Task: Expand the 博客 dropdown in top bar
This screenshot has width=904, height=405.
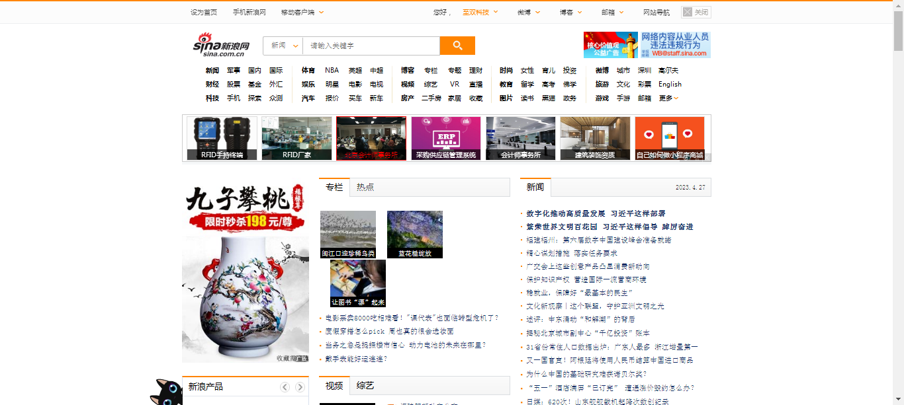Action: (x=571, y=12)
